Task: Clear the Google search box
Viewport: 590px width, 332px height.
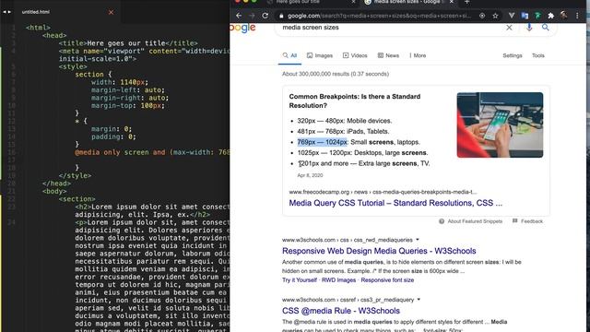Action: tap(509, 28)
